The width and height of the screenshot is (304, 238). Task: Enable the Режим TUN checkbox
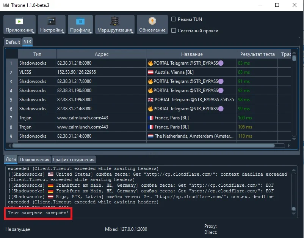(174, 19)
